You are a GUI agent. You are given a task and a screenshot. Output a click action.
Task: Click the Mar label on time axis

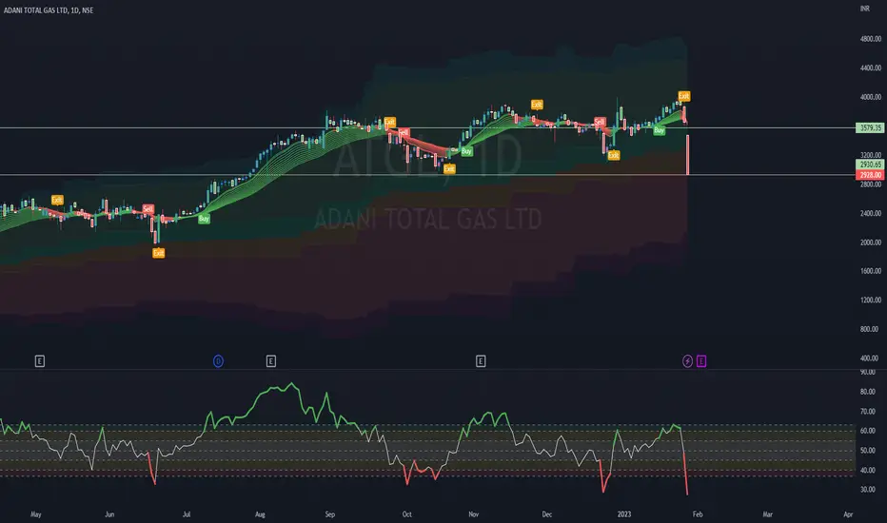click(767, 513)
